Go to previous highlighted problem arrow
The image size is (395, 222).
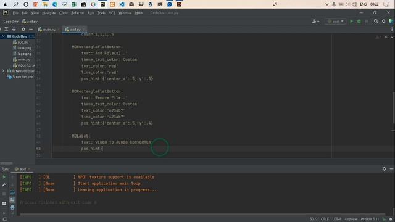[x=386, y=37]
